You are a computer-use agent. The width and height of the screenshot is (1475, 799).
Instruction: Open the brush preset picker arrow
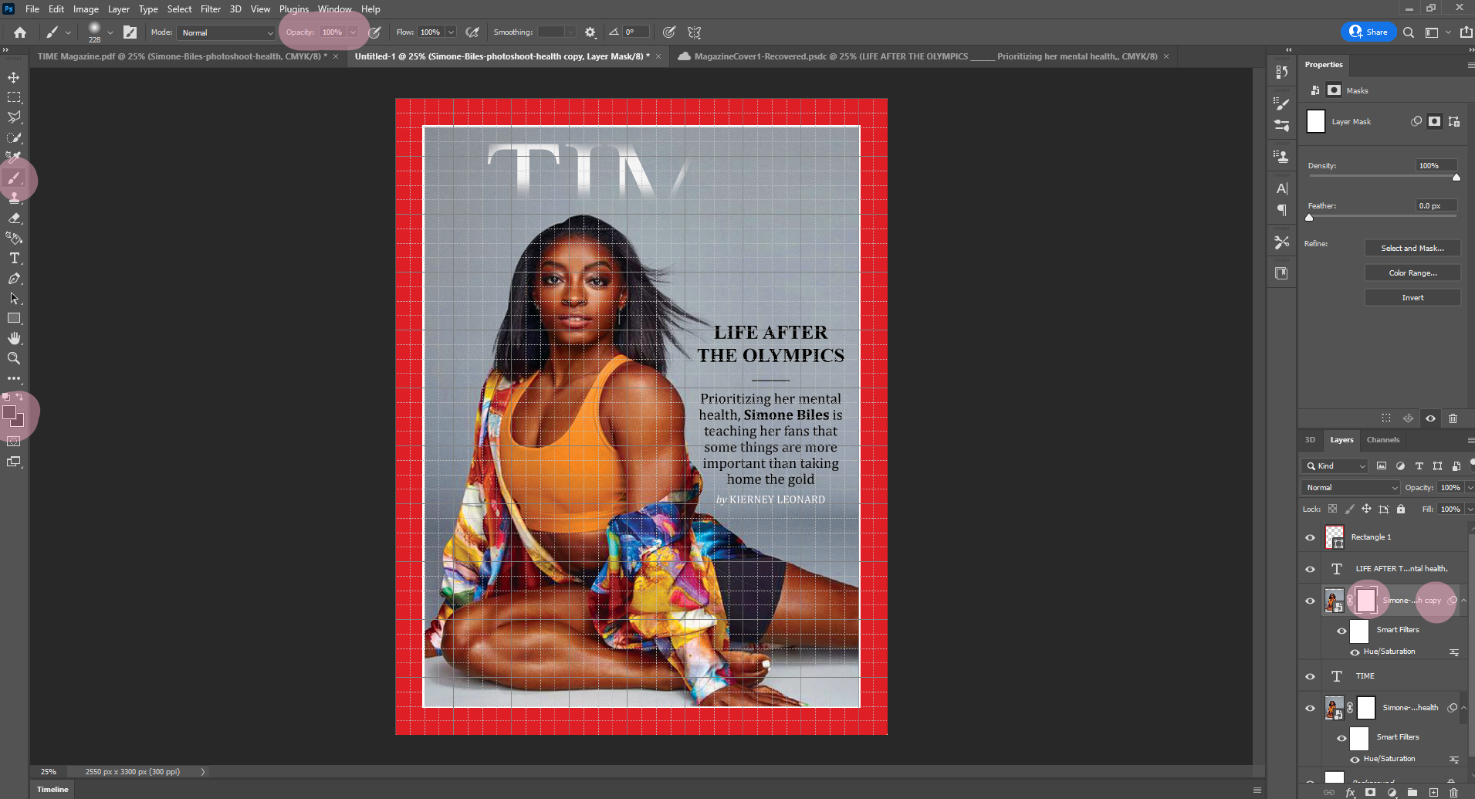pyautogui.click(x=110, y=32)
